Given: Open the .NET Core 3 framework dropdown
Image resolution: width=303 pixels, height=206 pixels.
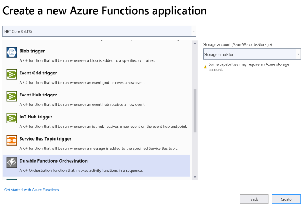Looking at the screenshot, I should [x=99, y=31].
